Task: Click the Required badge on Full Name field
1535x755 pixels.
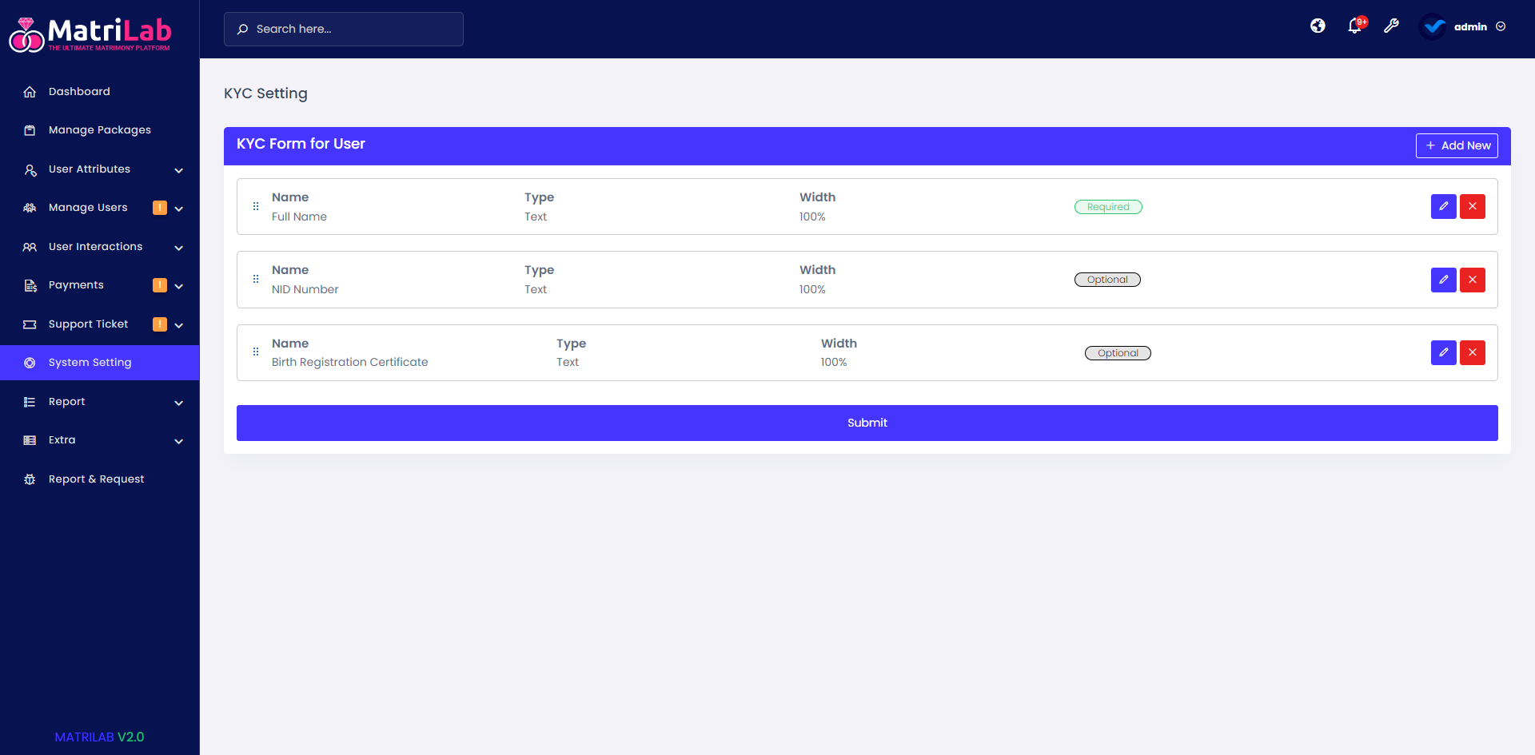Action: 1108,206
